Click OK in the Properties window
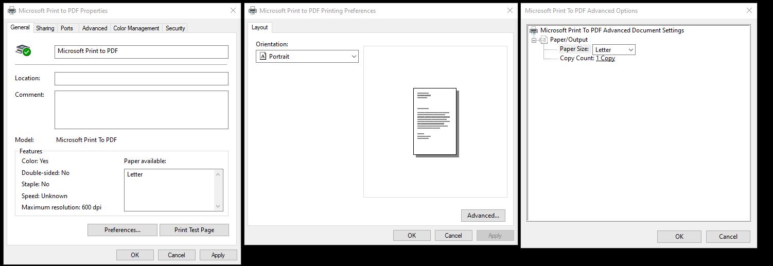Screen dimensions: 773x266 pyautogui.click(x=135, y=255)
